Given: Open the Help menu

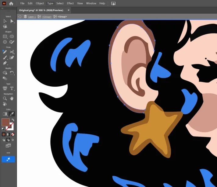Looking at the screenshot, I should coord(102,3).
